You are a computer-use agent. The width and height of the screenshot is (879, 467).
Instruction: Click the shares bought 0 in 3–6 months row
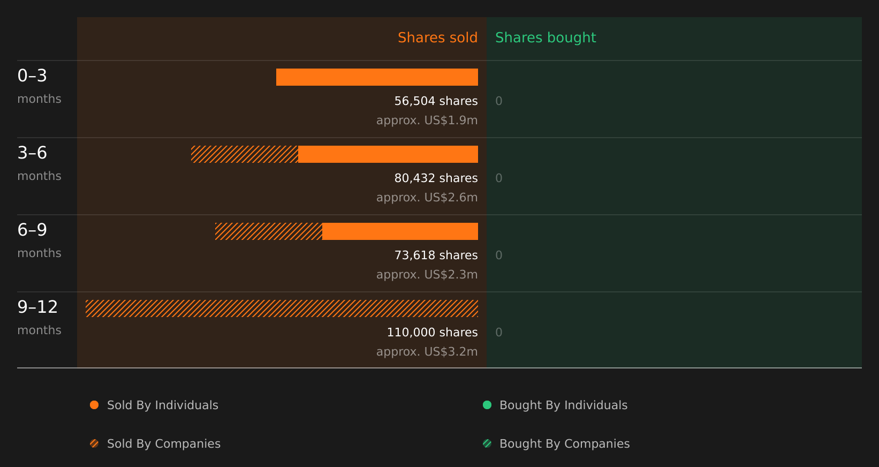499,178
